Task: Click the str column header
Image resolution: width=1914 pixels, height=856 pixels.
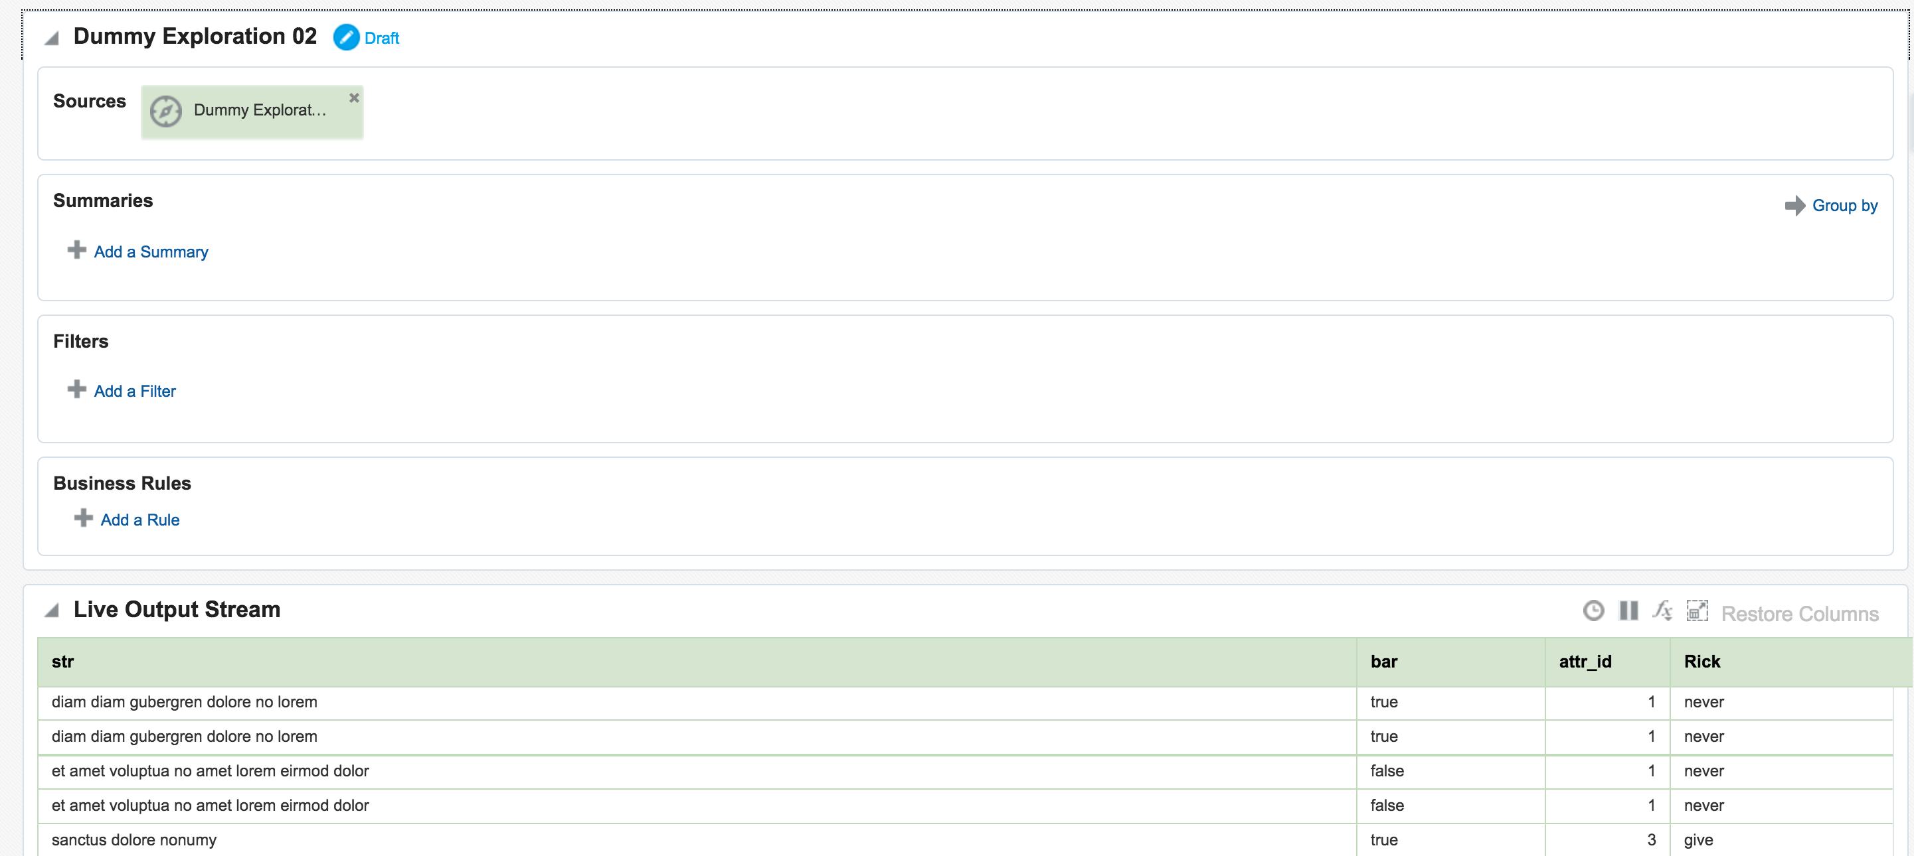Action: coord(63,662)
